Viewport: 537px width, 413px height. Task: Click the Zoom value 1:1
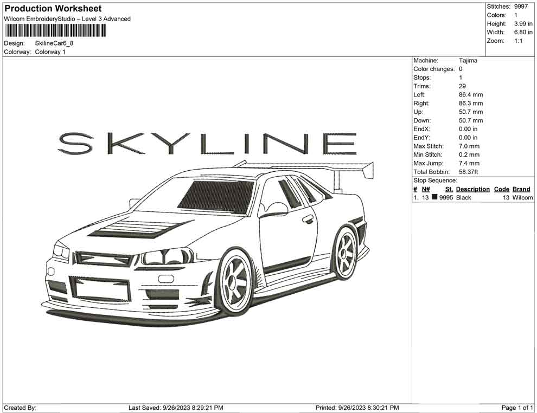point(518,41)
